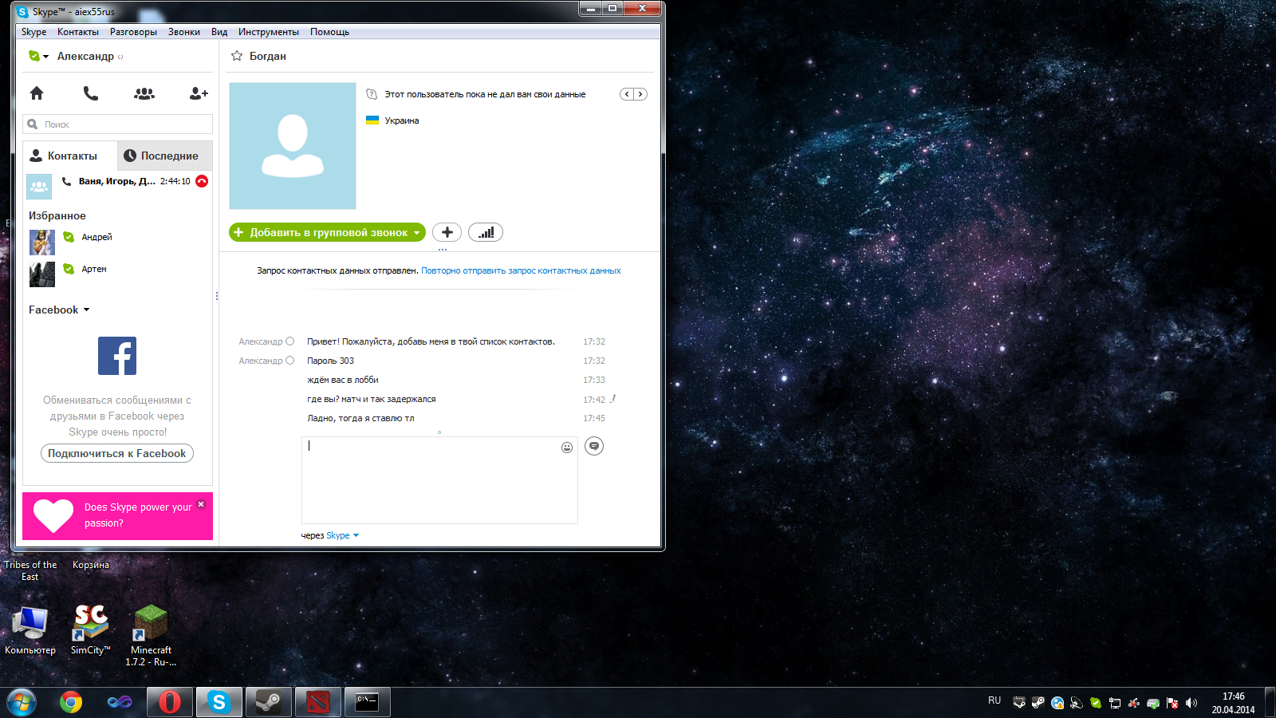This screenshot has width=1276, height=718.
Task: Click Добавить в групповой звонок button
Action: 327,232
